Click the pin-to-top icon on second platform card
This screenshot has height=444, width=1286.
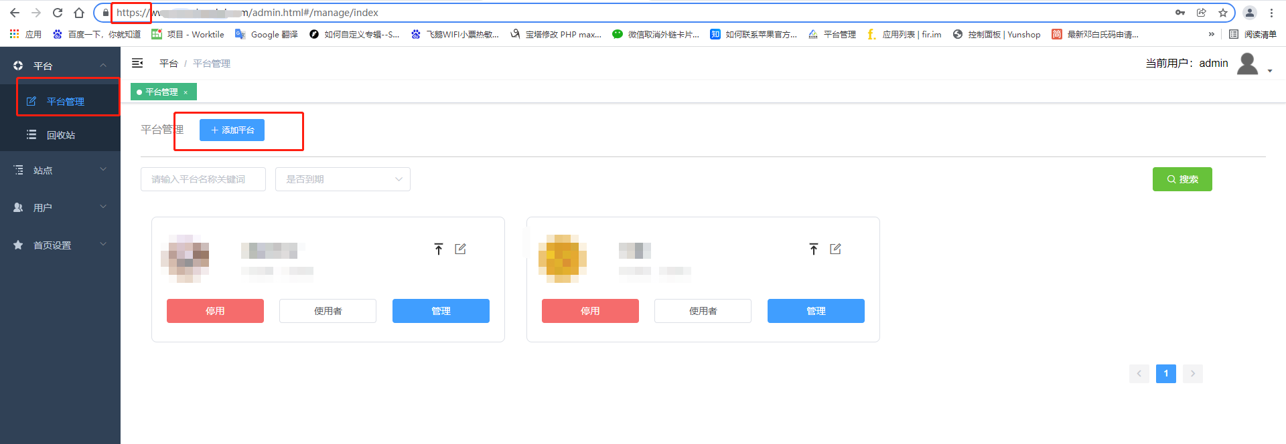(814, 249)
